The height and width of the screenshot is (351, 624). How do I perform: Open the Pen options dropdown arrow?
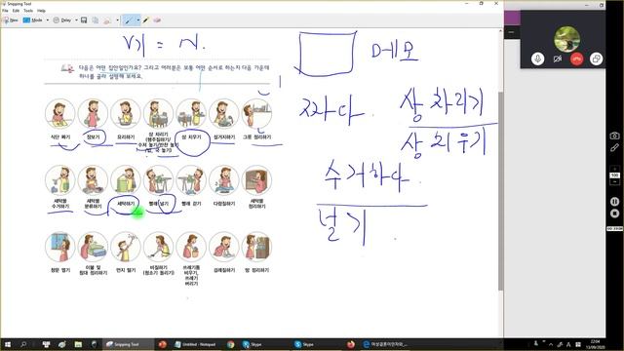coord(138,19)
